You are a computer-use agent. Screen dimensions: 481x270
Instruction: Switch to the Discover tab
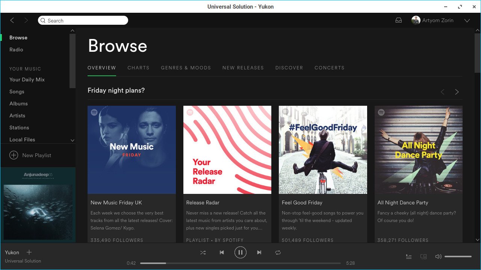coord(289,68)
